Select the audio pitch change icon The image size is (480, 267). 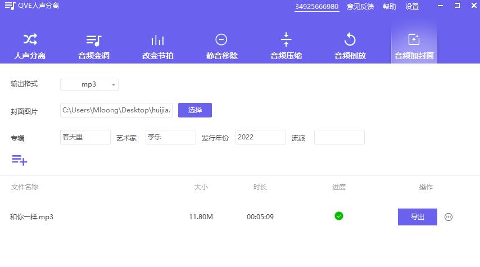pos(94,40)
